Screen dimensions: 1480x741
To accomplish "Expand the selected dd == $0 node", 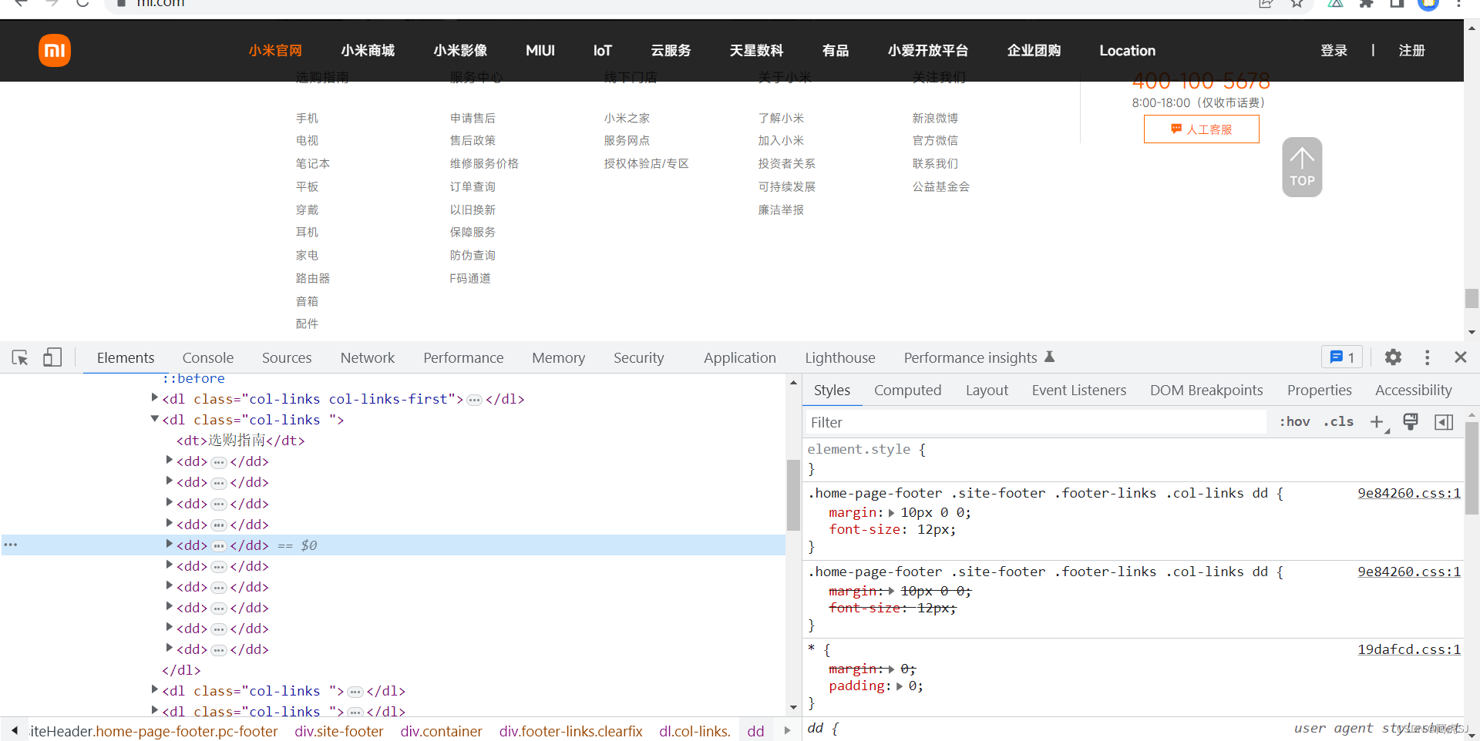I will pyautogui.click(x=170, y=544).
